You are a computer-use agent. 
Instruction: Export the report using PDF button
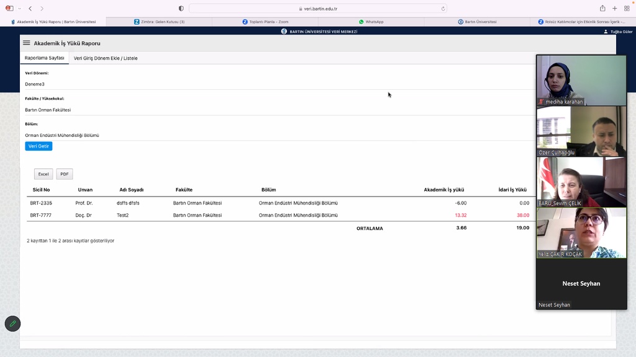point(65,174)
